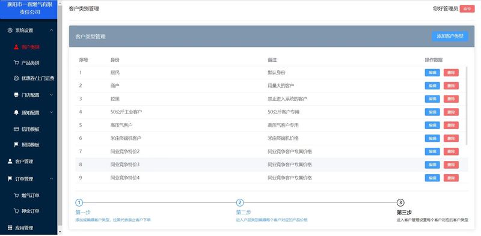Edit the 同业竞争特价2 row

coord(432,151)
